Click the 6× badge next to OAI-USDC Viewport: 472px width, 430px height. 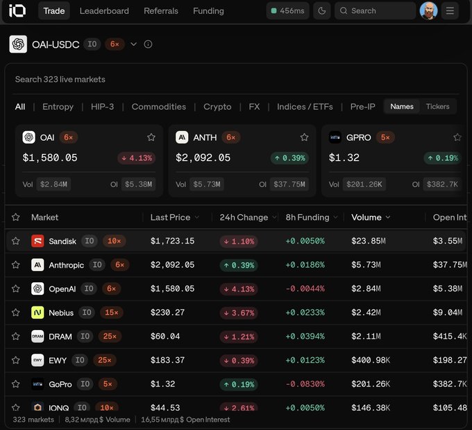(x=115, y=44)
